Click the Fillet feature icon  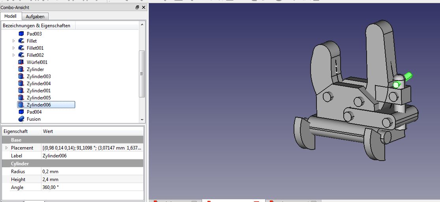coord(21,41)
